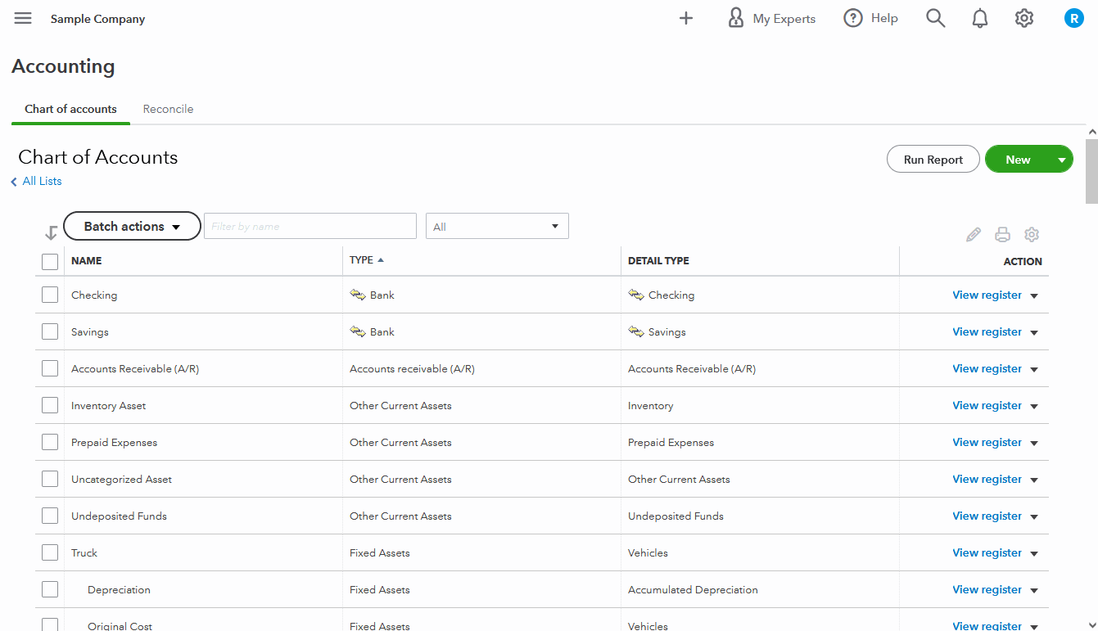Click the print icon above the accounts table

[x=1002, y=234]
